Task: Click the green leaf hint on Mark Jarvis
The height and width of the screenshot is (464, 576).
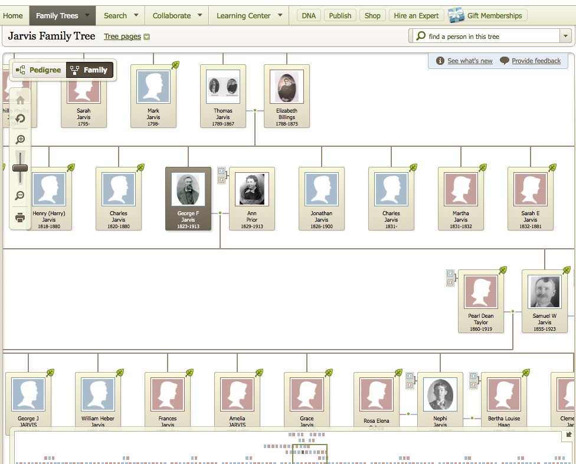Action: coord(176,65)
